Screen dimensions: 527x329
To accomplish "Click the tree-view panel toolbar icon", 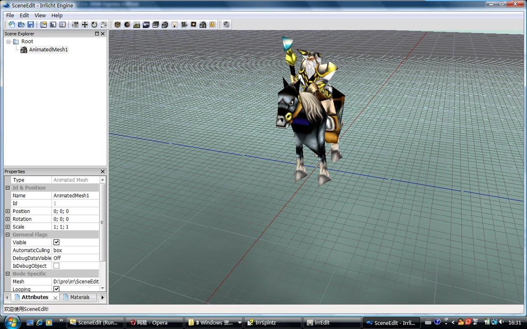I will [x=53, y=25].
